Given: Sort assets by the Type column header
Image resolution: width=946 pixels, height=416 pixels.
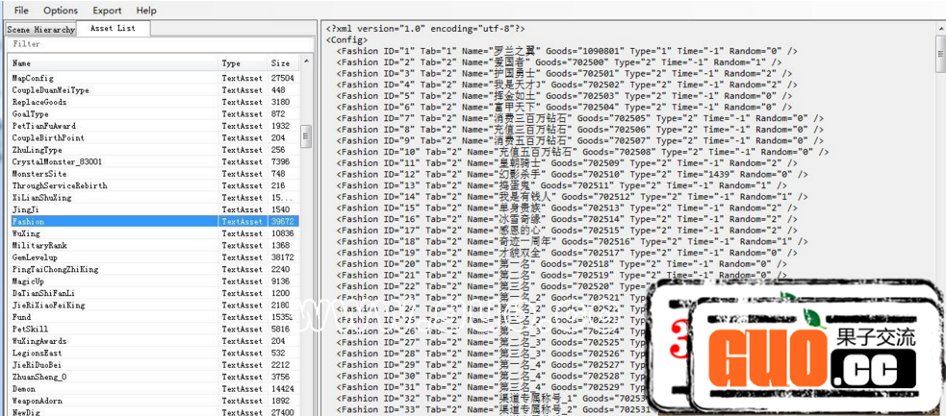Looking at the screenshot, I should click(x=242, y=63).
